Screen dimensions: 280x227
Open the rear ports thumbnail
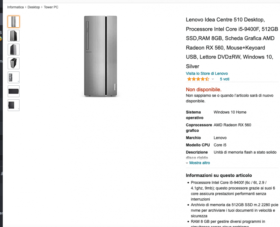coord(13,77)
